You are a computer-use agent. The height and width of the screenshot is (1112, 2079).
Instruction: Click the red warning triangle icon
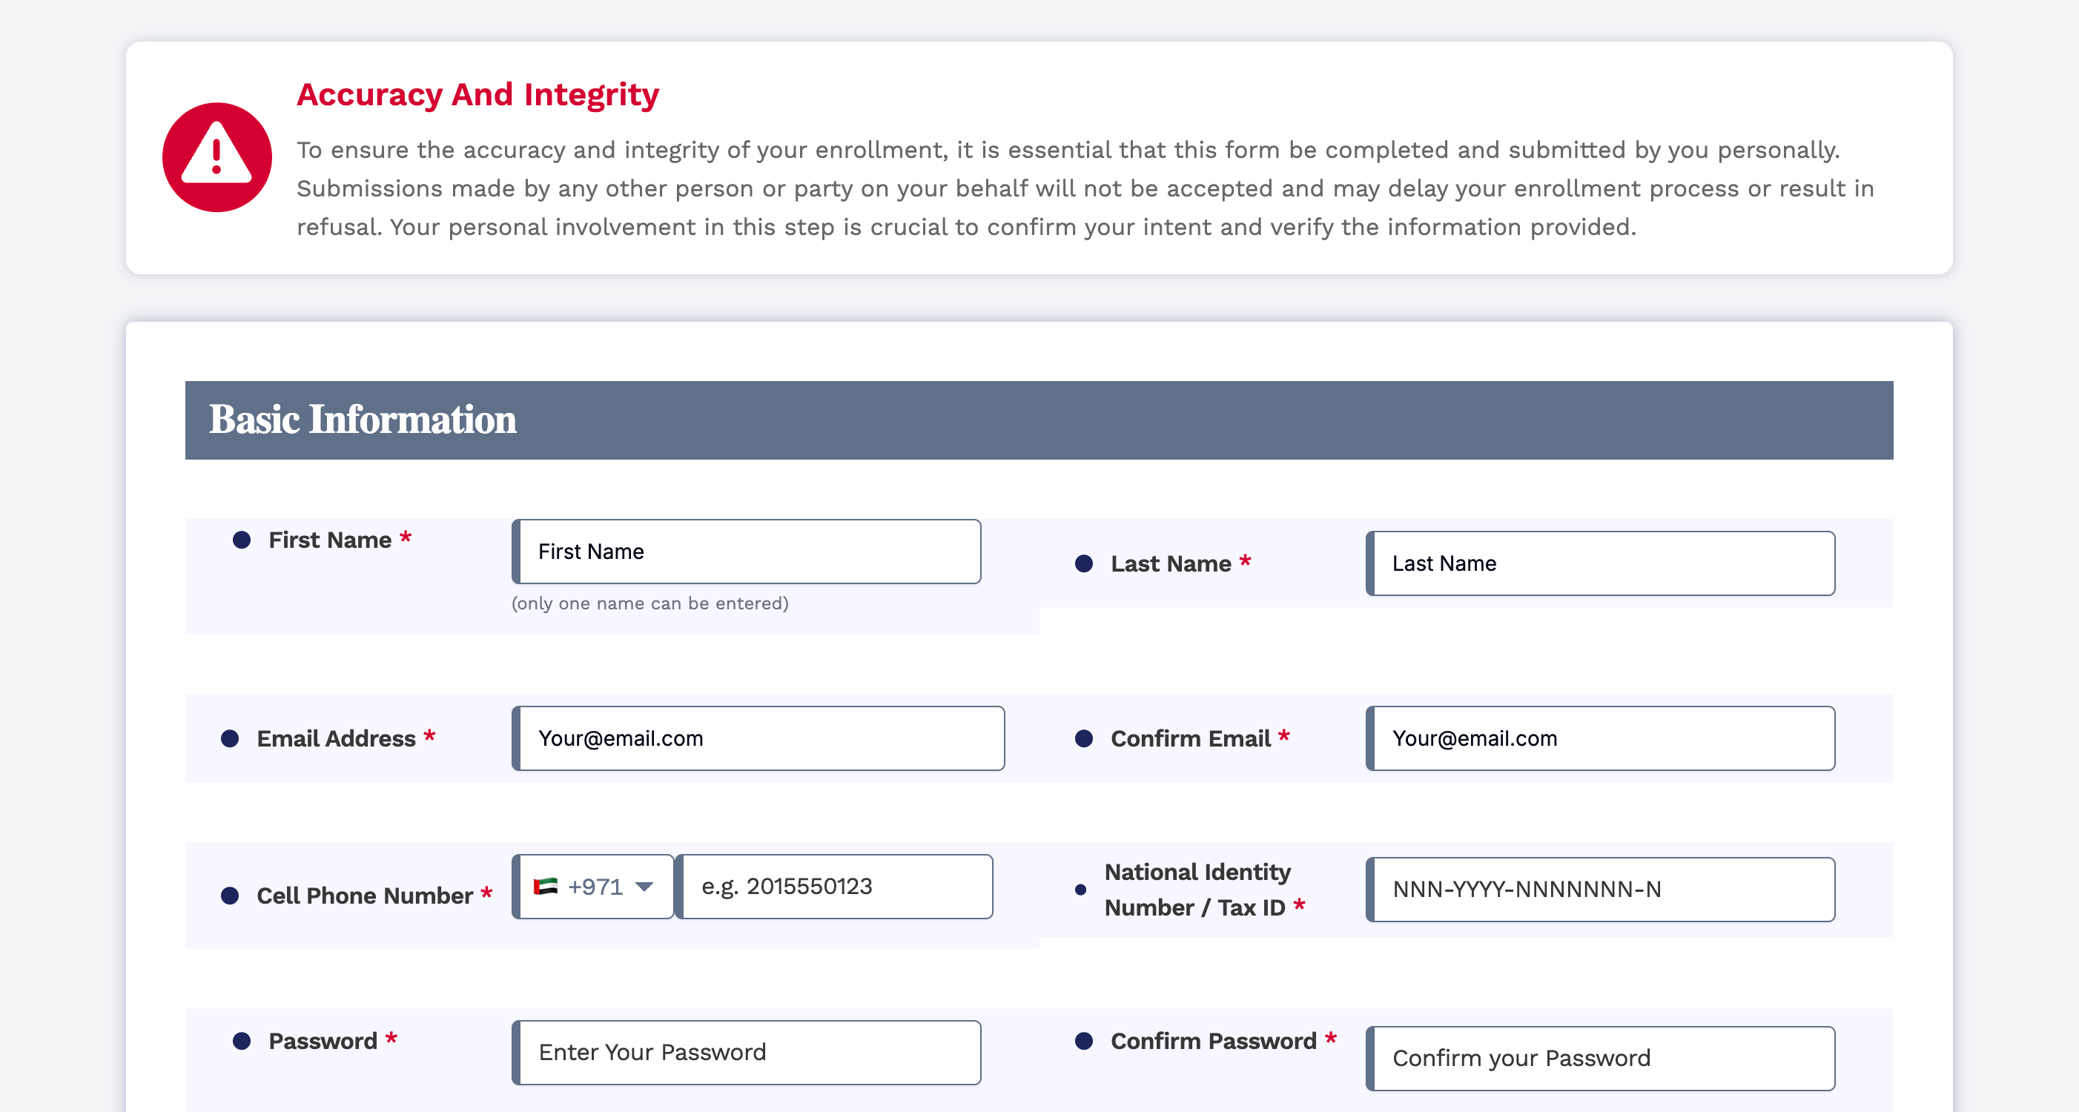coord(217,156)
